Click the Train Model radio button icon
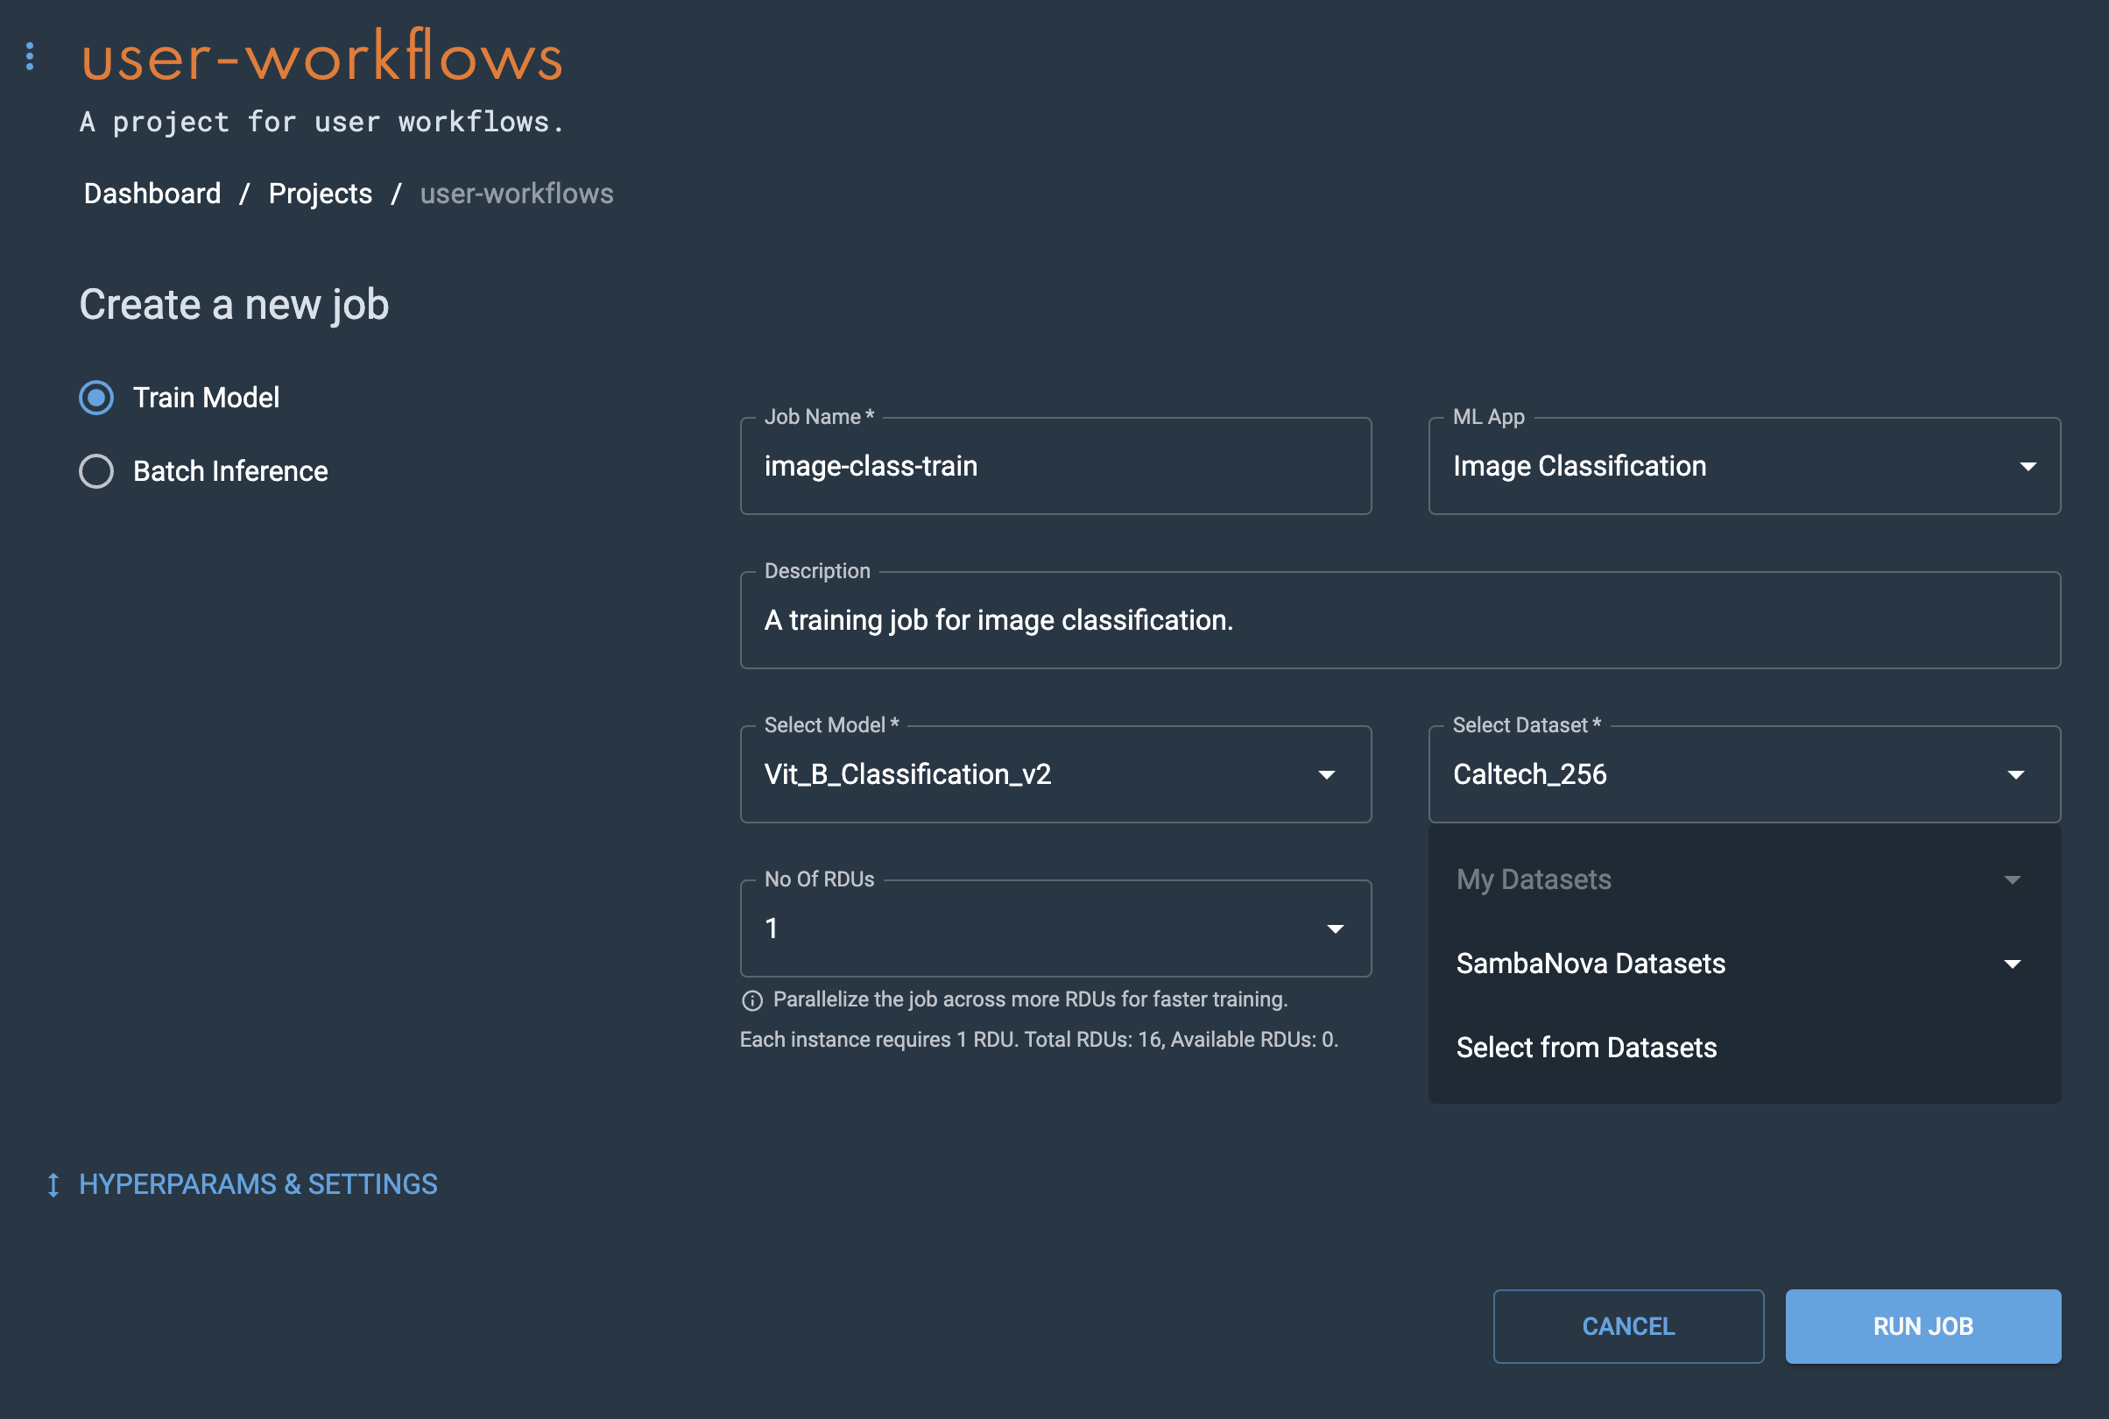This screenshot has width=2109, height=1419. tap(96, 398)
